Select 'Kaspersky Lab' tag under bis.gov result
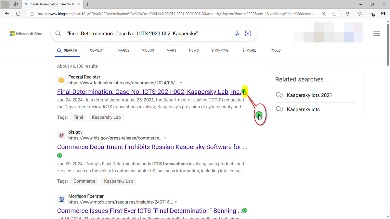This screenshot has width=390, height=219. (119, 181)
